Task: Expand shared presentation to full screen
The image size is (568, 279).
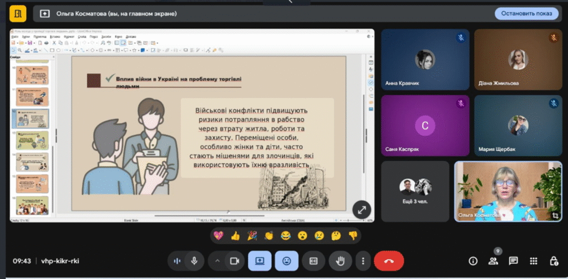Action: point(361,209)
